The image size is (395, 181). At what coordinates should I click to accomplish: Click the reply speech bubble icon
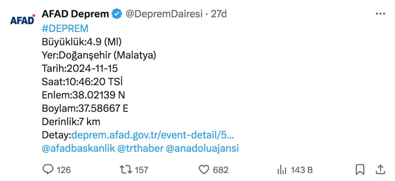[x=48, y=169]
